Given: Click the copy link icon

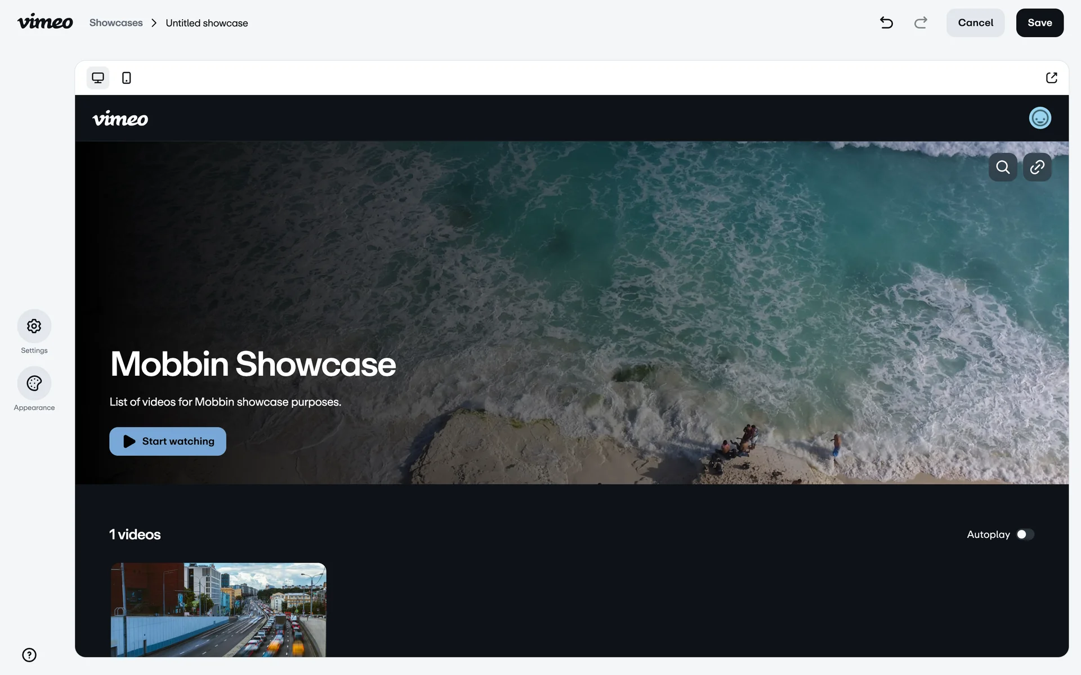Looking at the screenshot, I should (1037, 167).
